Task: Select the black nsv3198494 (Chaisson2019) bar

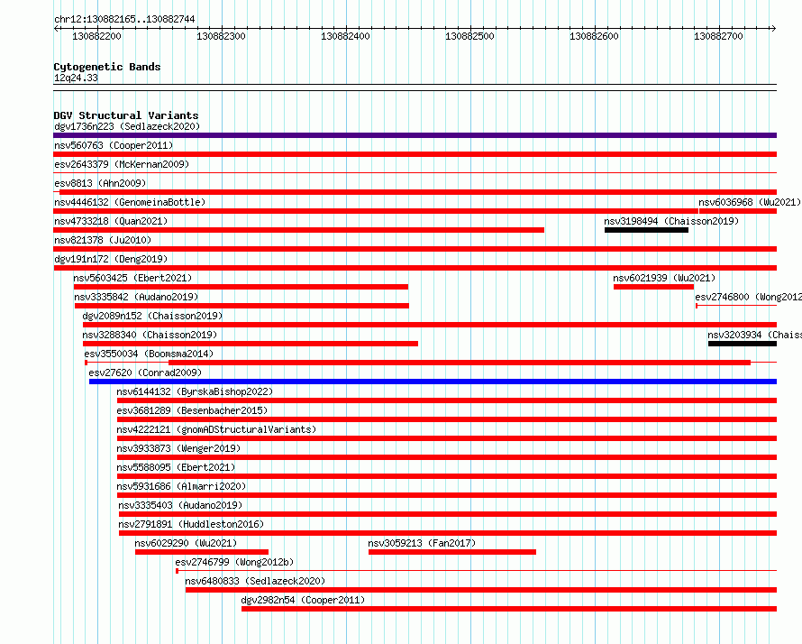Action: pos(646,230)
